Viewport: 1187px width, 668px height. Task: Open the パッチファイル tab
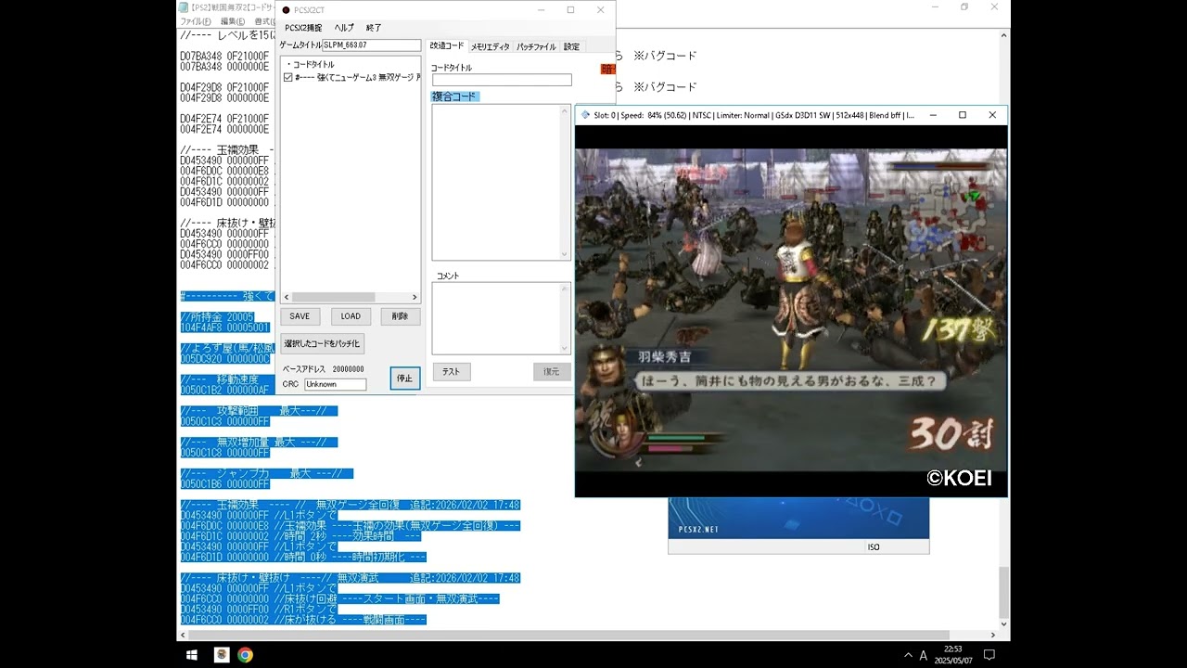[x=536, y=46]
